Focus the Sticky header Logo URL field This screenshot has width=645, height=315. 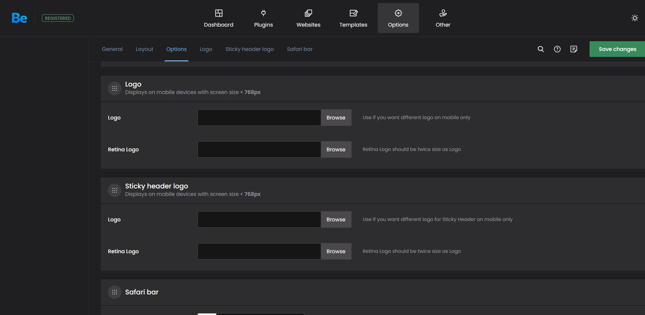click(x=259, y=219)
